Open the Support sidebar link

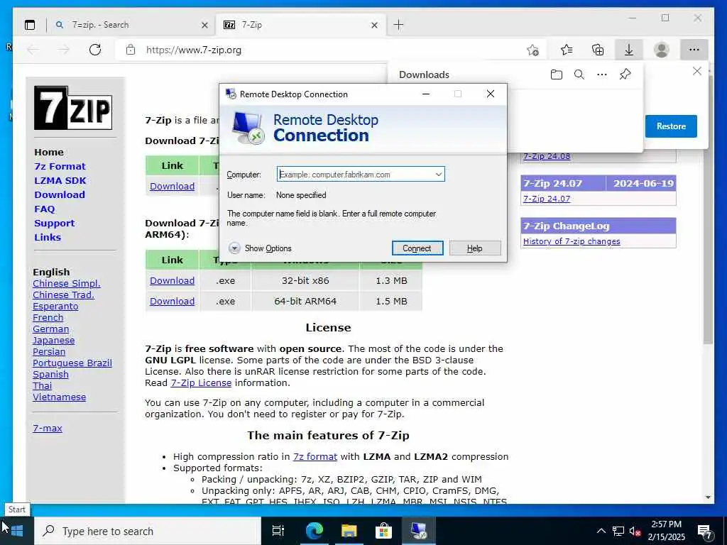tap(54, 224)
